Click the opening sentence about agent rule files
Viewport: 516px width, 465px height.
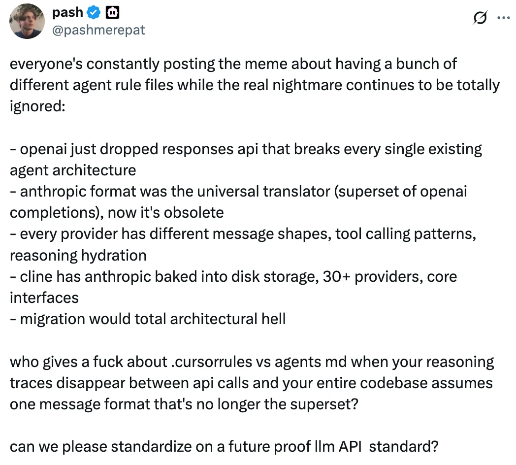233,64
